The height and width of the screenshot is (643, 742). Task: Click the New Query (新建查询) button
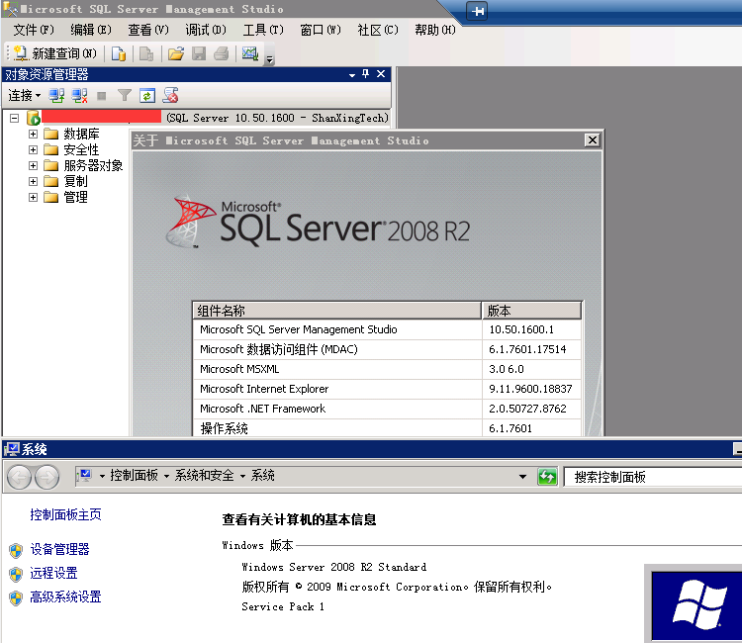[x=54, y=53]
